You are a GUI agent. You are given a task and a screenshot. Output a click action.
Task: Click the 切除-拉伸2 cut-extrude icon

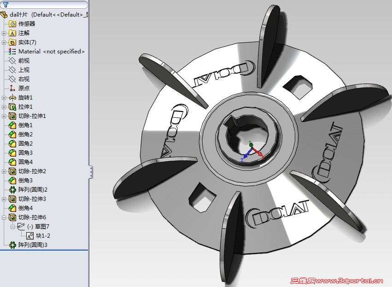[x=12, y=171]
